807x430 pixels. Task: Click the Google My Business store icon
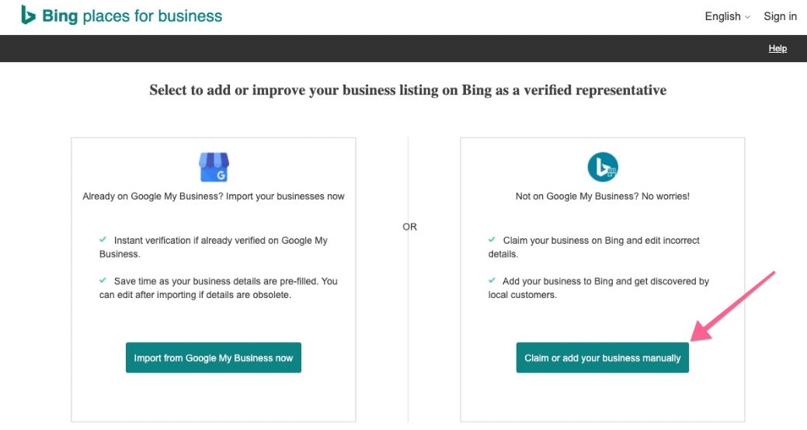coord(214,167)
